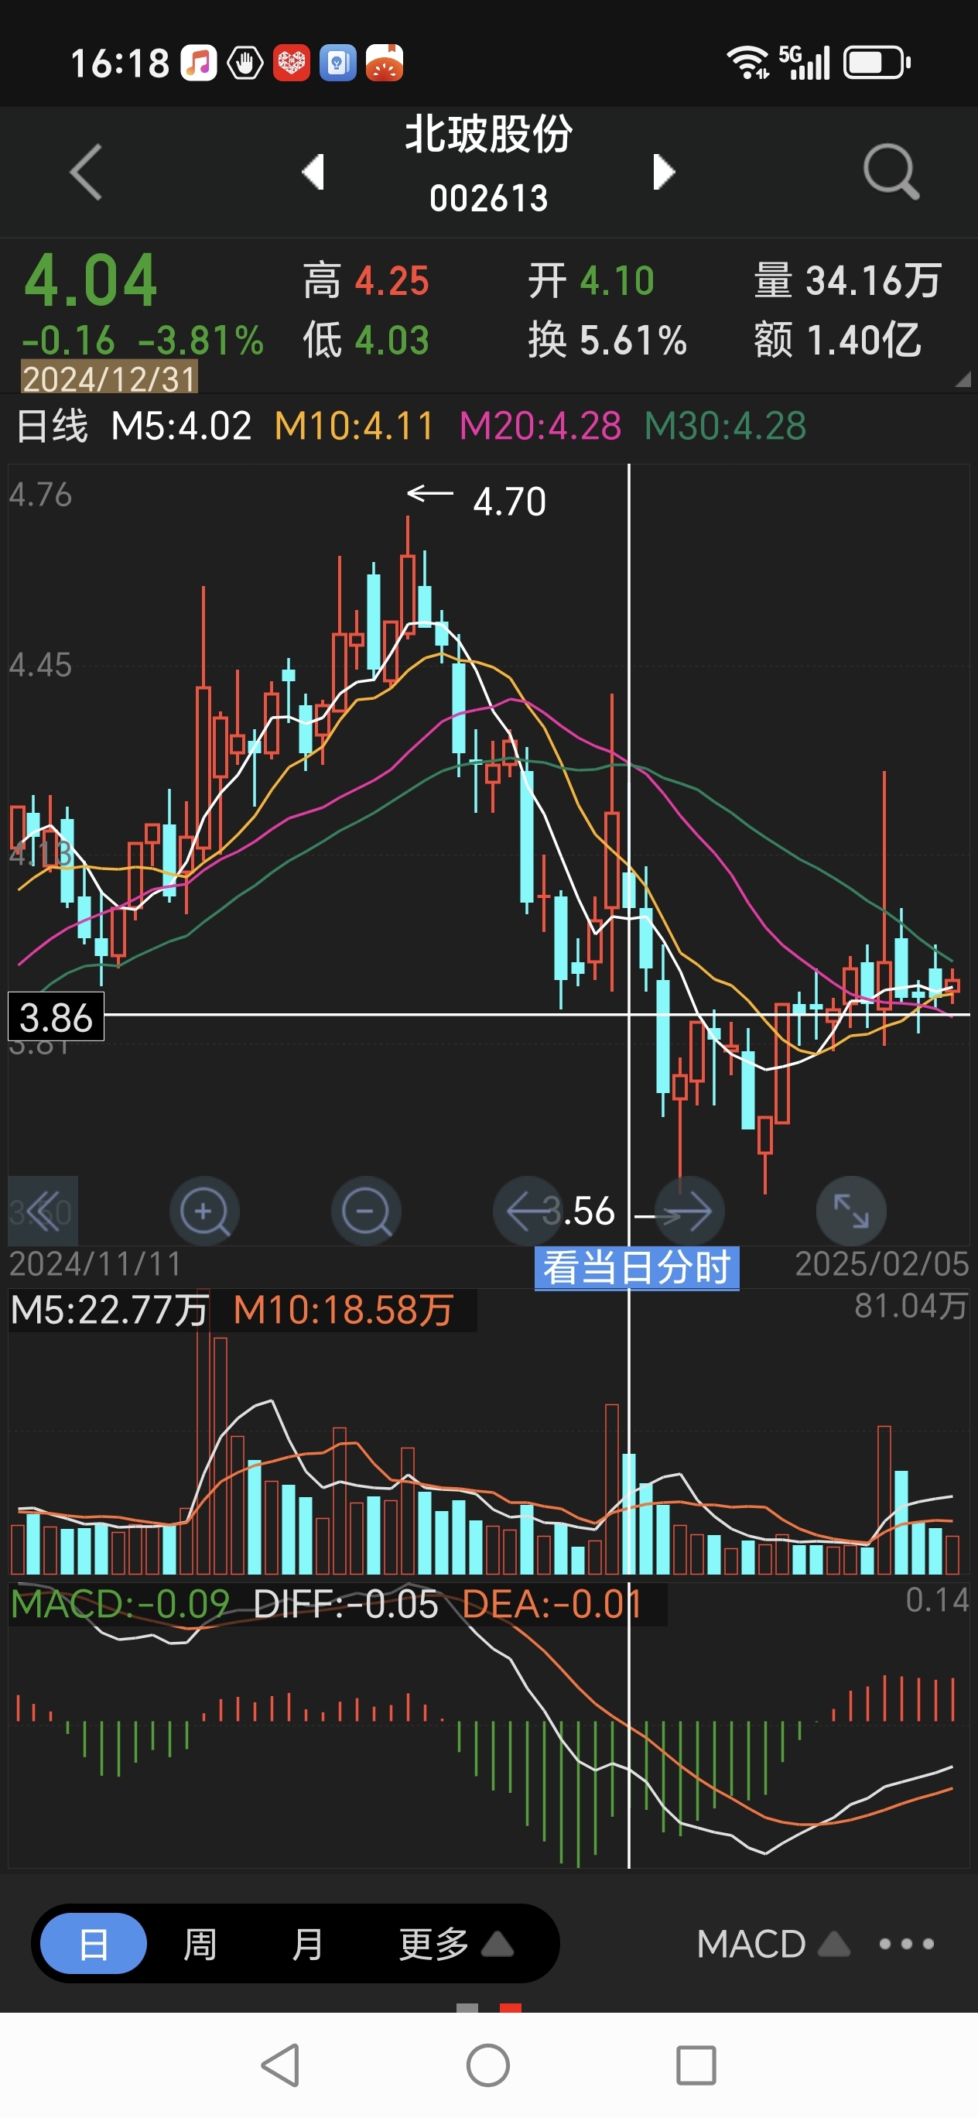This screenshot has width=978, height=2118.
Task: Tap the end date 2025/02/05
Action: coord(882,1263)
